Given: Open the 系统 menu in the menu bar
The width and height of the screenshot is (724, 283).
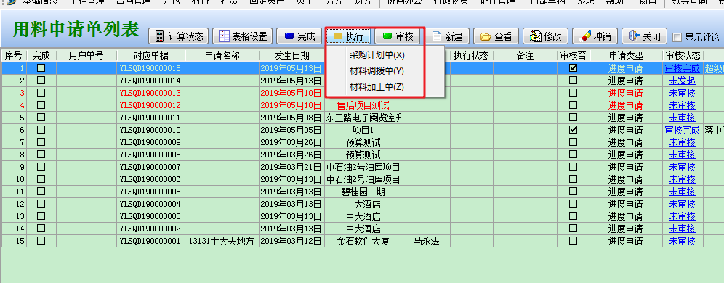Looking at the screenshot, I should [x=586, y=2].
